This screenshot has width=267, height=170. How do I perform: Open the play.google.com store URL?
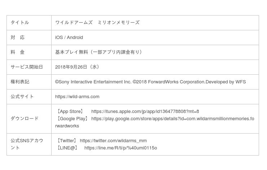(172, 119)
